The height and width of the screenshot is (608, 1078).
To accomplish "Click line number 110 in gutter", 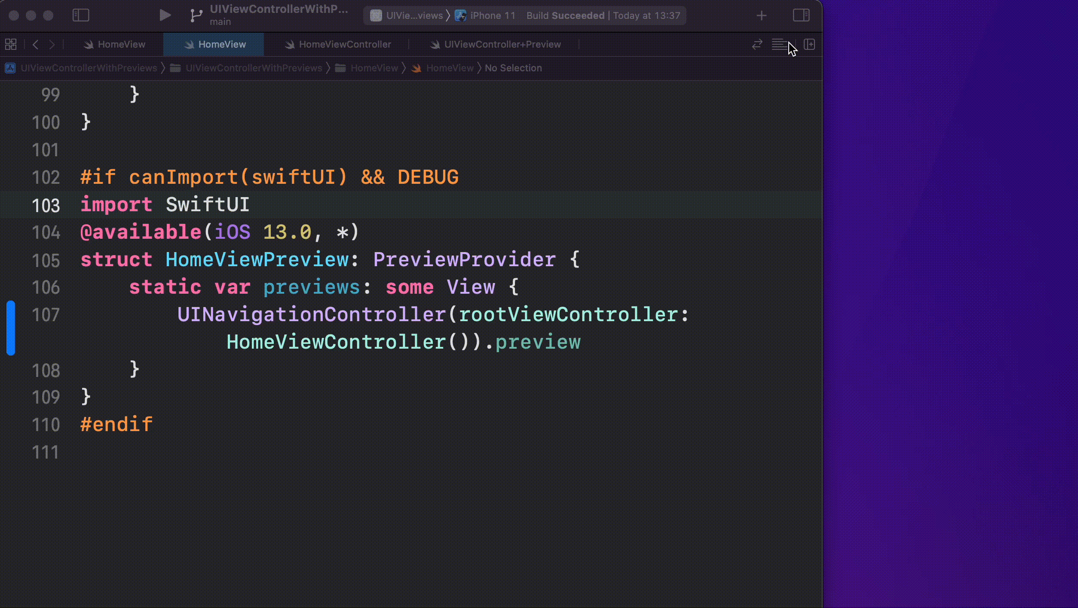I will (x=46, y=425).
